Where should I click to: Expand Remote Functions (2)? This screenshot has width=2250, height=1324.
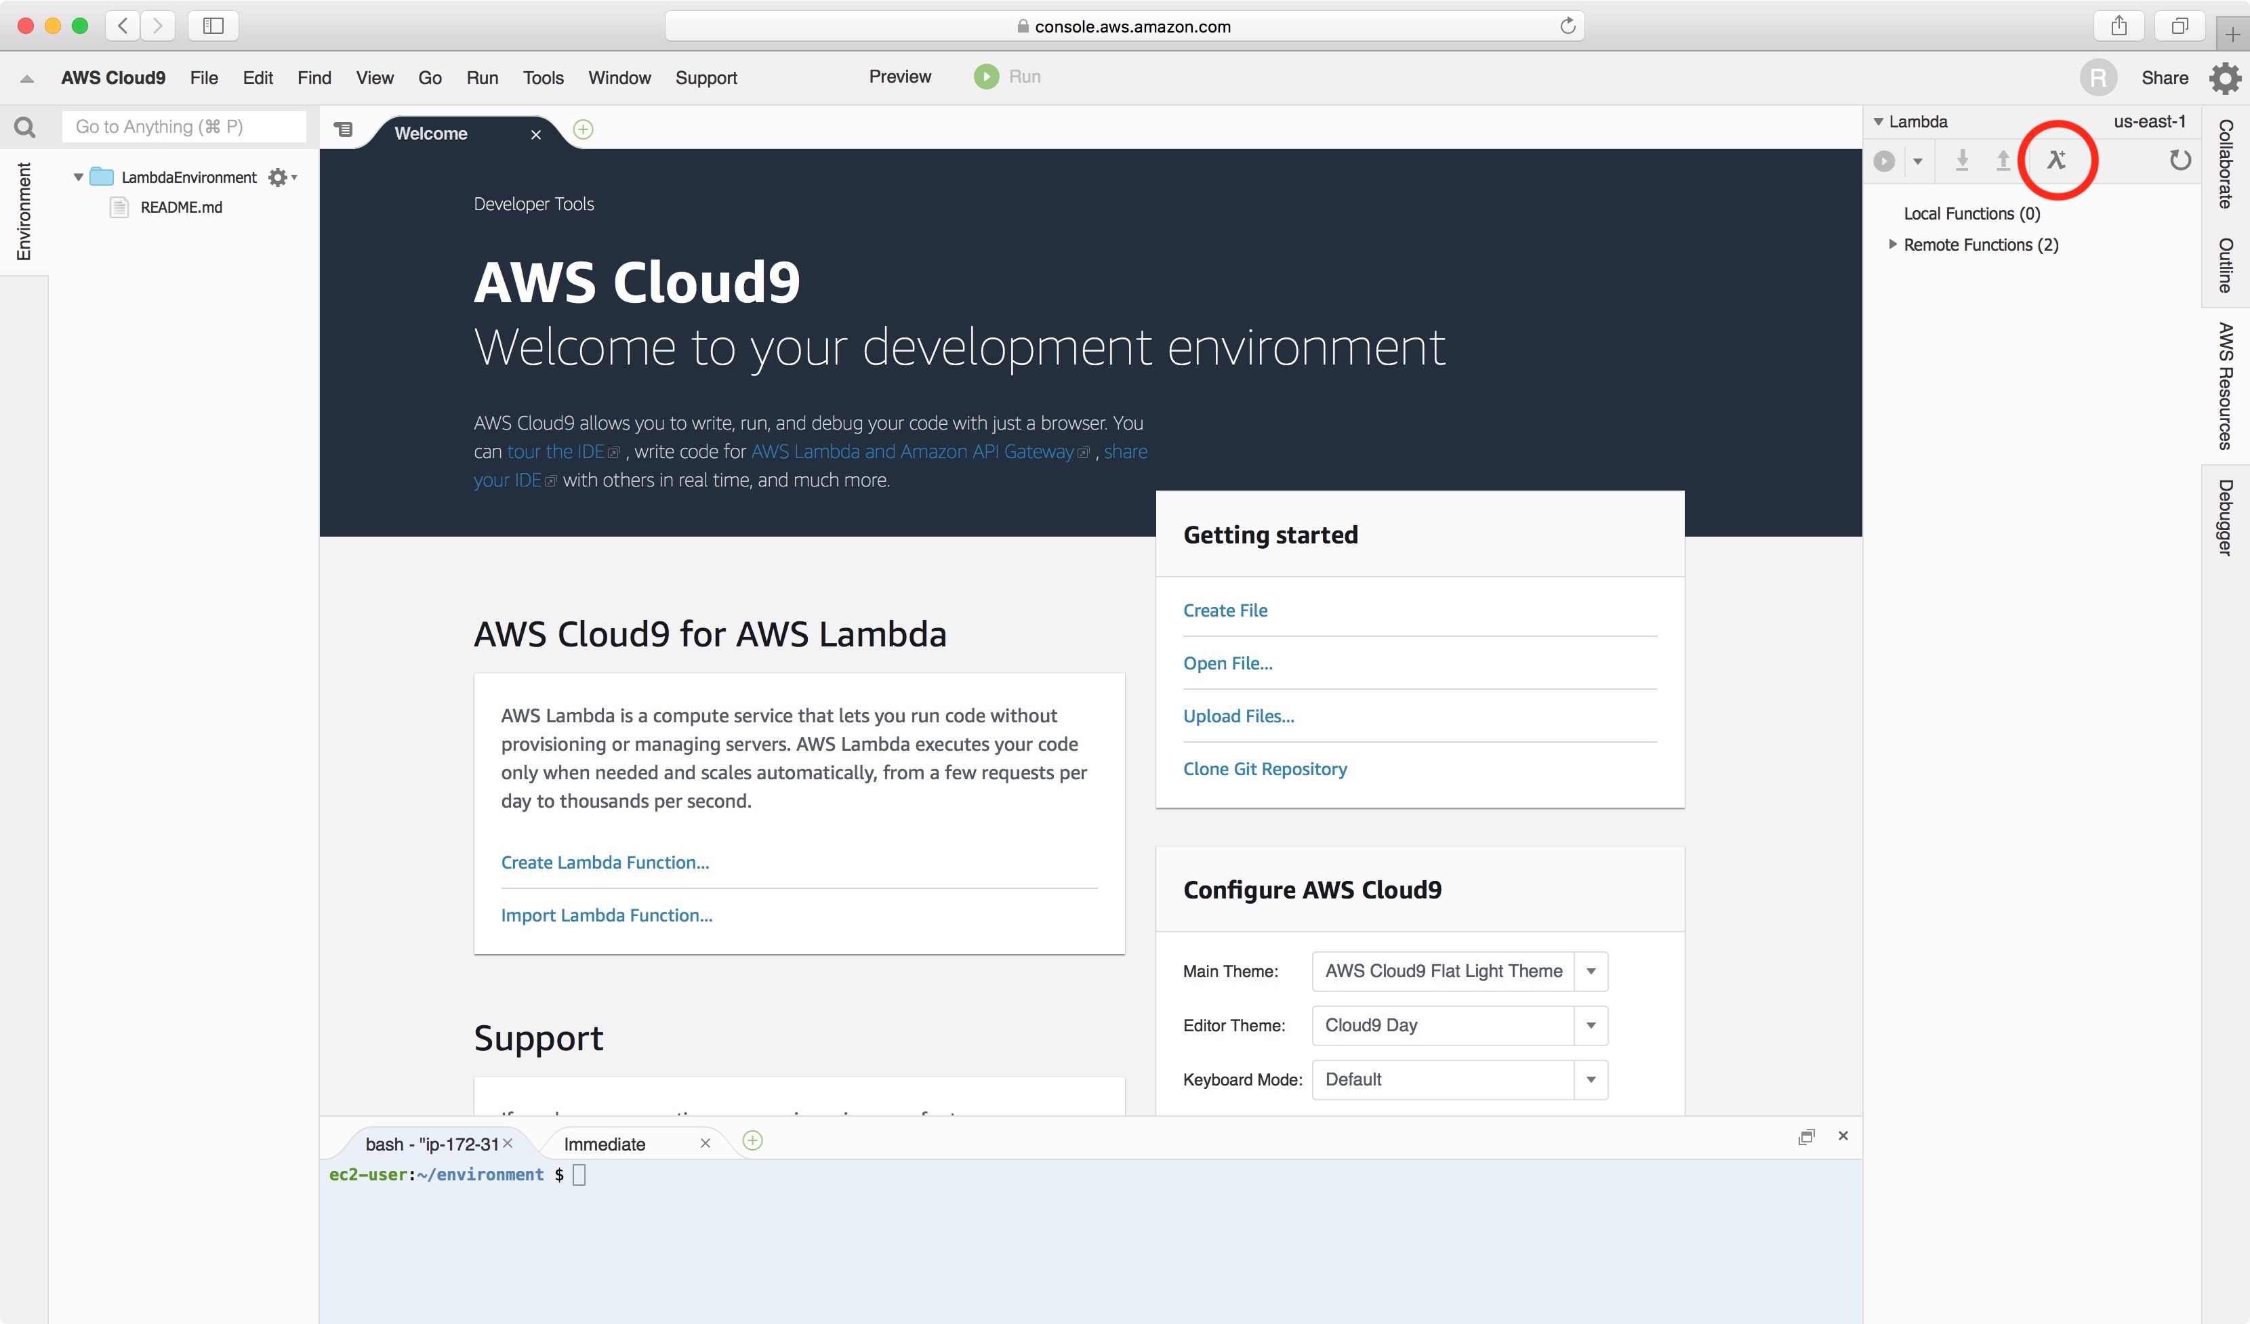[x=1892, y=244]
